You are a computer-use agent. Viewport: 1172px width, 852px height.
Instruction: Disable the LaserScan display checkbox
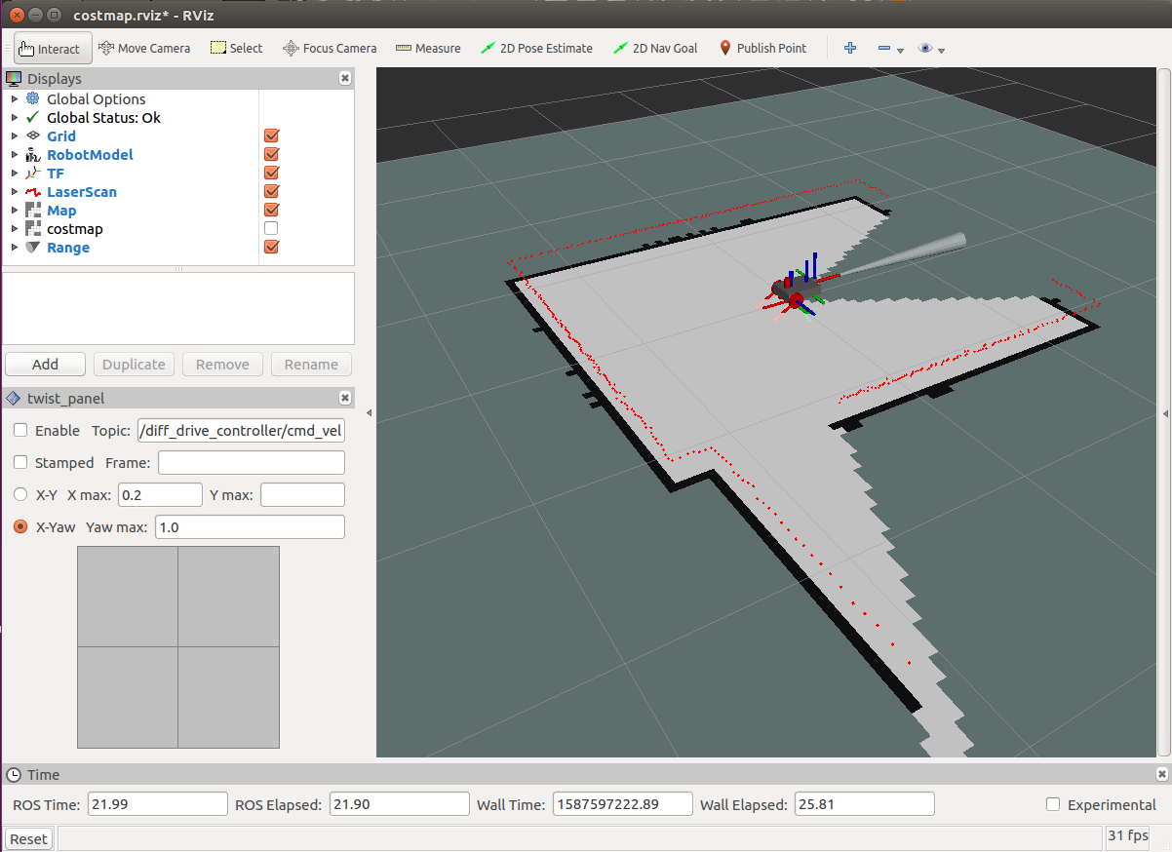point(272,191)
